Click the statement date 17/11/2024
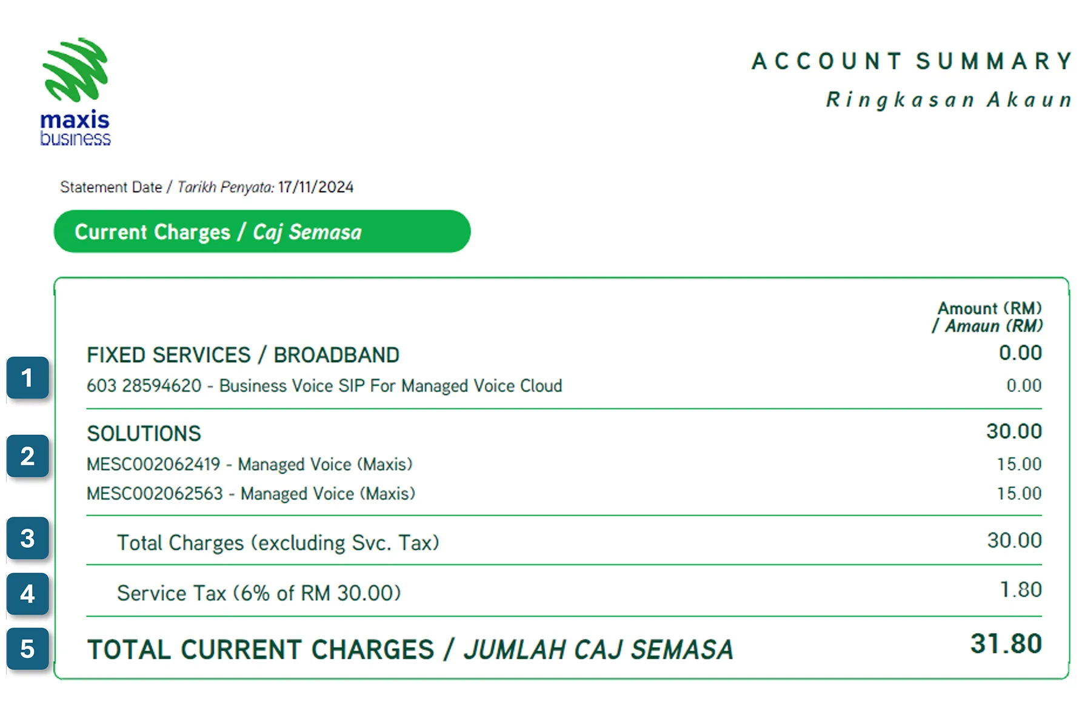The image size is (1082, 713). pyautogui.click(x=316, y=187)
